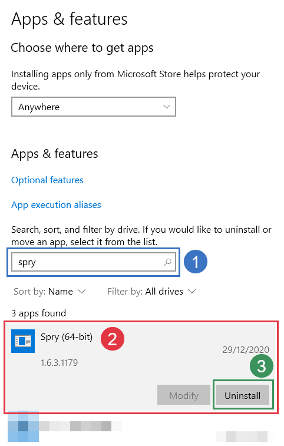Viewport: 284px width, 446px height.
Task: Open the App execution aliases link
Action: pos(56,205)
